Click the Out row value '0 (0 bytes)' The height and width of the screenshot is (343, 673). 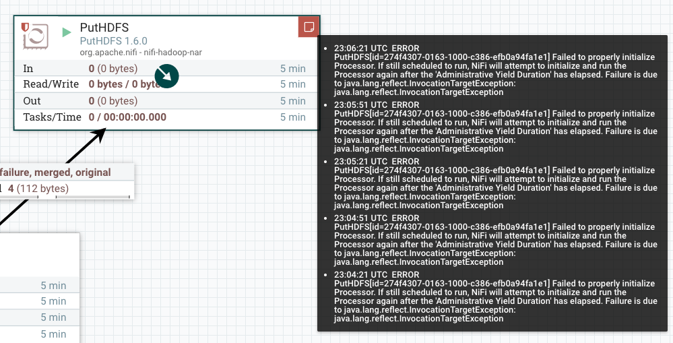113,101
